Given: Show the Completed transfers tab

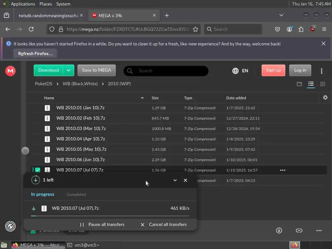Looking at the screenshot, I should pos(76,195).
